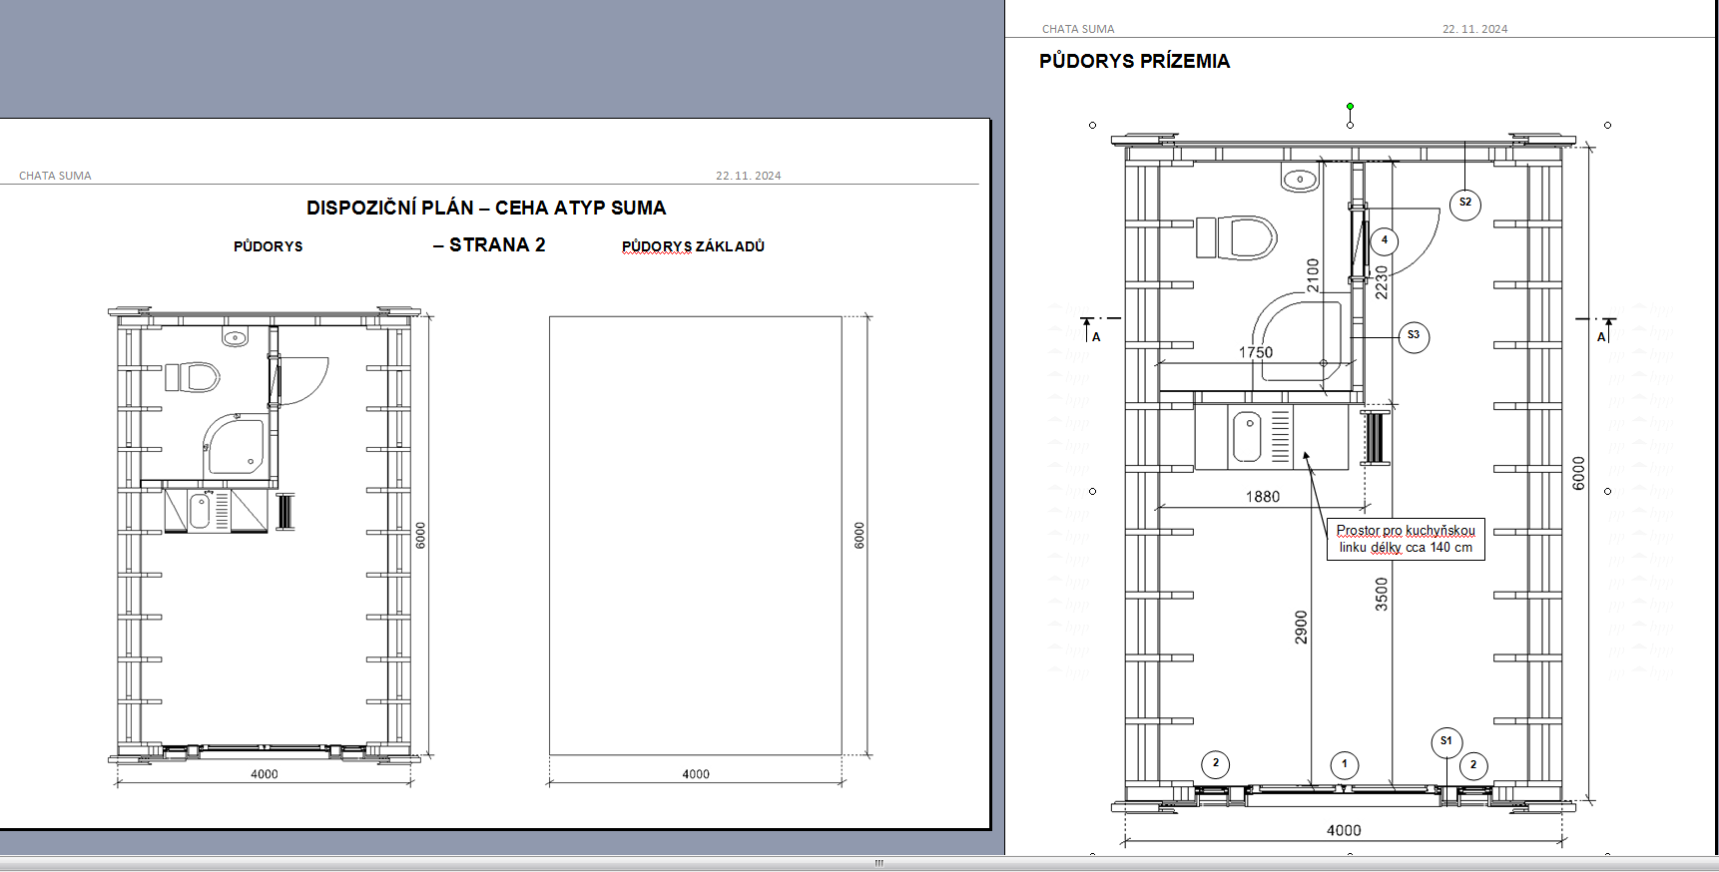1719x872 pixels.
Task: Select the empty foundation rectangle on the left page
Action: coord(696,536)
